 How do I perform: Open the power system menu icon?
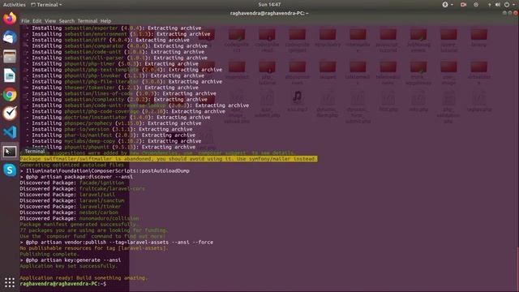coord(507,5)
